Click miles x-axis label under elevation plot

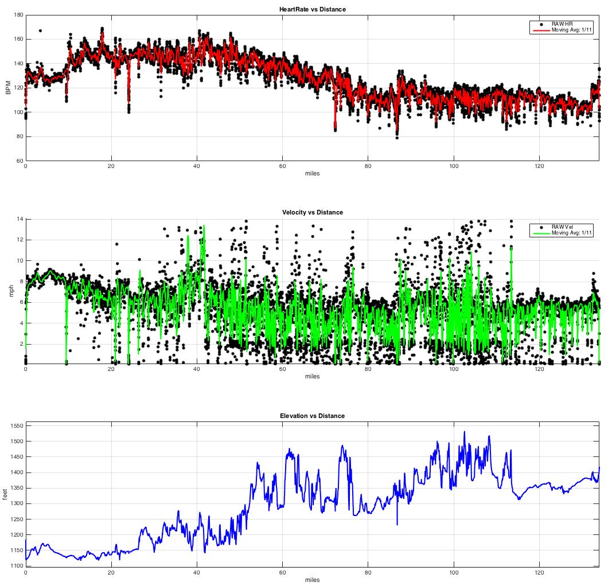coord(312,580)
